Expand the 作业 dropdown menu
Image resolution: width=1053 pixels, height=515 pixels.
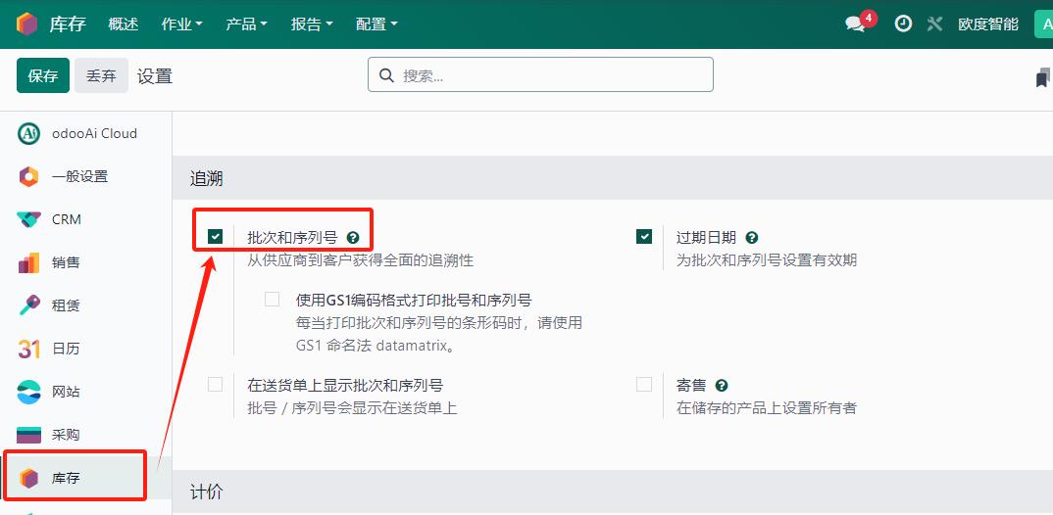point(182,24)
